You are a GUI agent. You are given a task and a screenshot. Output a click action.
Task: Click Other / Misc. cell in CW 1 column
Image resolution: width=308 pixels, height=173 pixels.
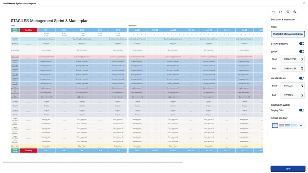pos(46,146)
